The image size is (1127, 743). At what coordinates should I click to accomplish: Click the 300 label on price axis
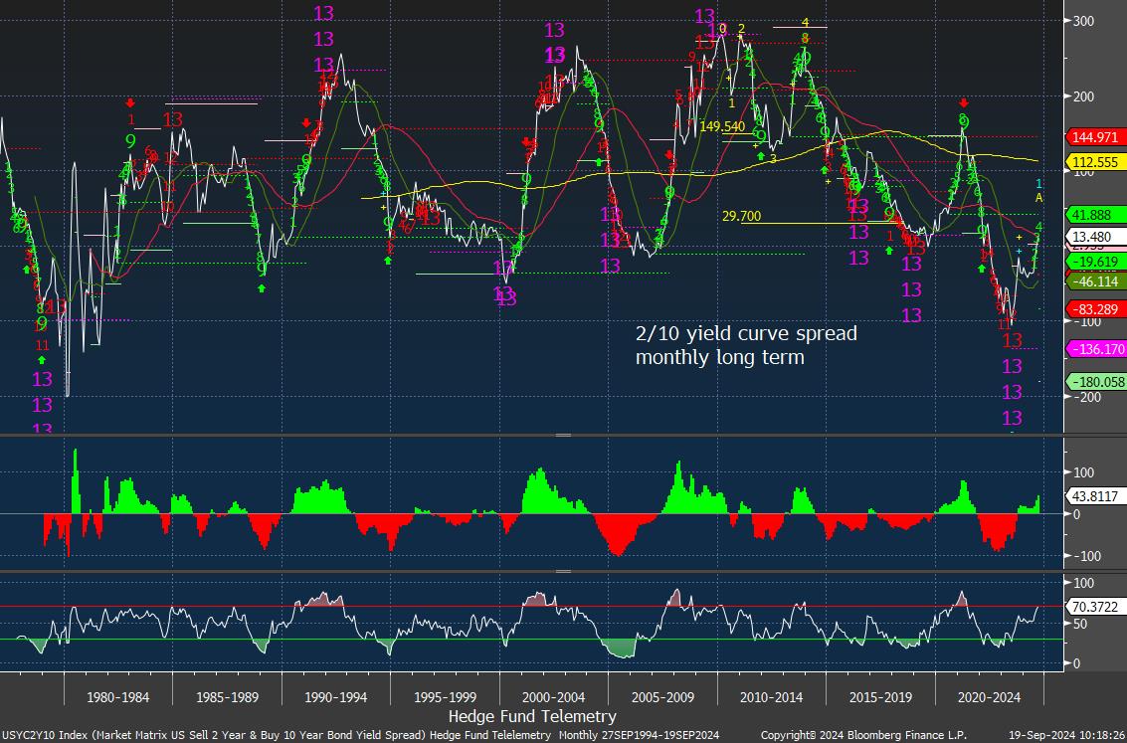tap(1084, 21)
